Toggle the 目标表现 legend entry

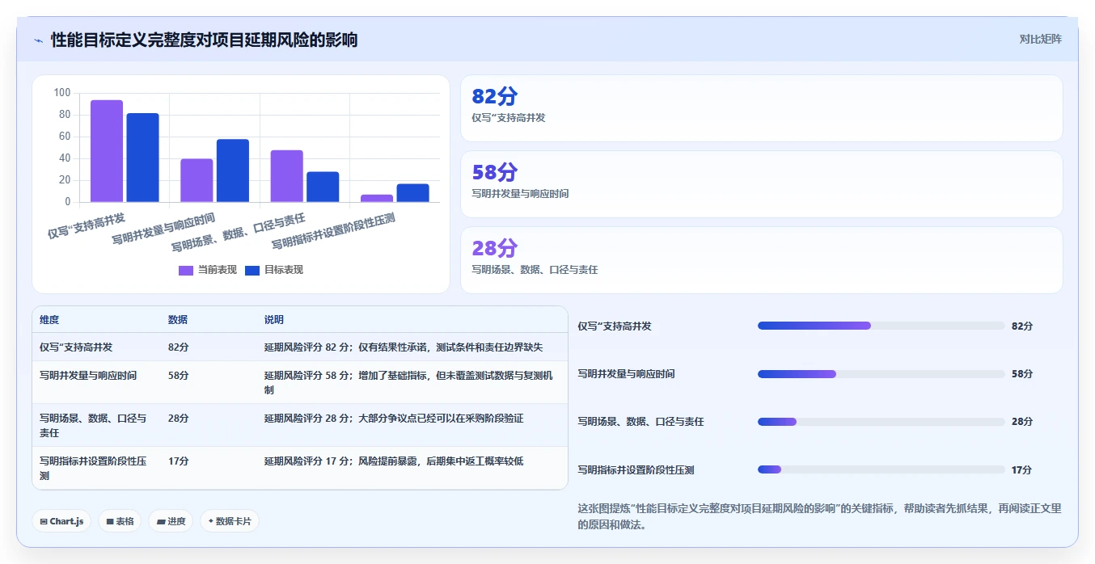274,270
